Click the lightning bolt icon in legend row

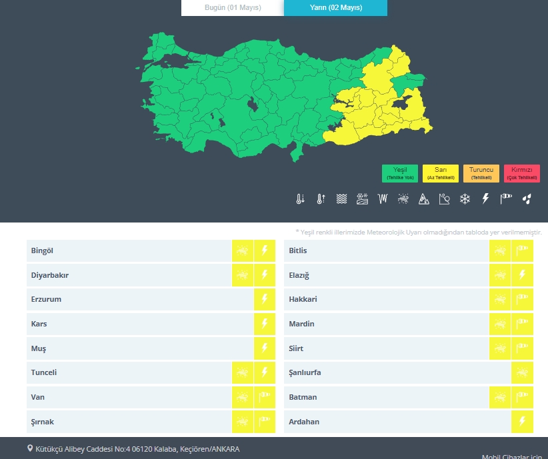coord(485,199)
